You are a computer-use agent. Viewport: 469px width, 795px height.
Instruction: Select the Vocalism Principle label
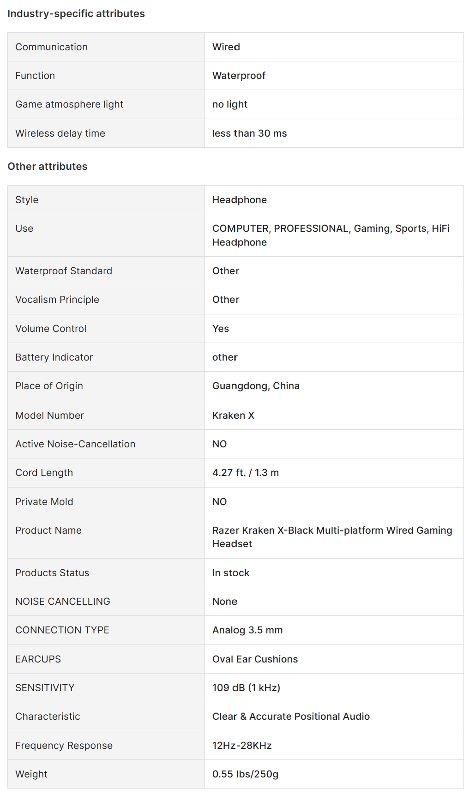(57, 300)
